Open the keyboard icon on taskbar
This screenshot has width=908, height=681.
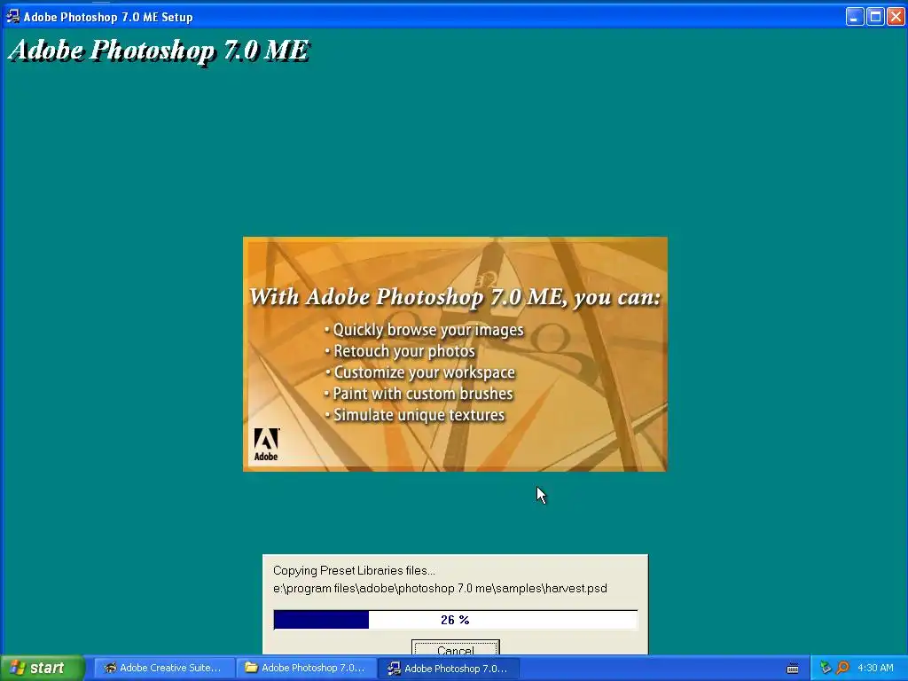pos(793,669)
